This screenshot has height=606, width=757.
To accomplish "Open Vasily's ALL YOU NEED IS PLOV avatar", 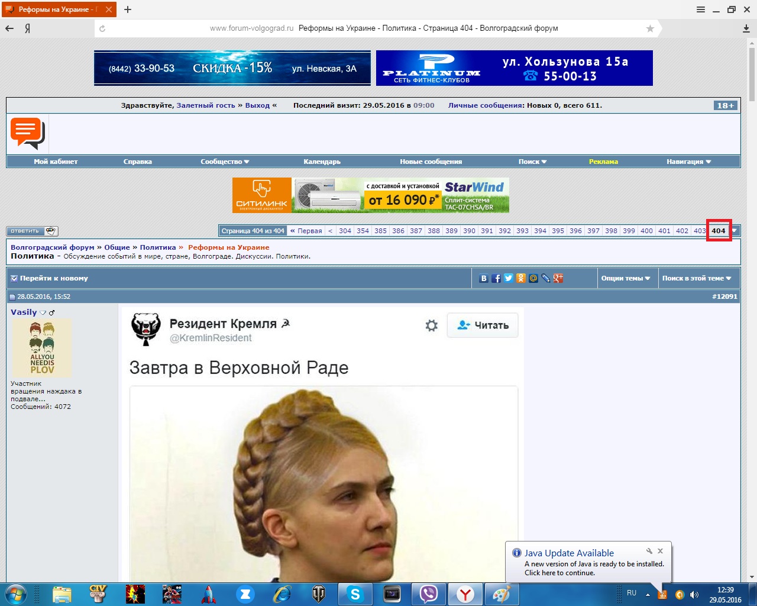I will click(41, 348).
